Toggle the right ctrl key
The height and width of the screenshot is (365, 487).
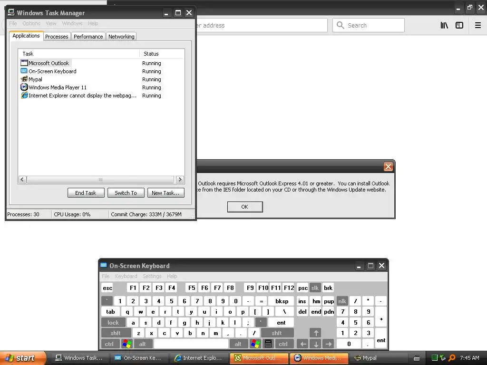pos(283,344)
